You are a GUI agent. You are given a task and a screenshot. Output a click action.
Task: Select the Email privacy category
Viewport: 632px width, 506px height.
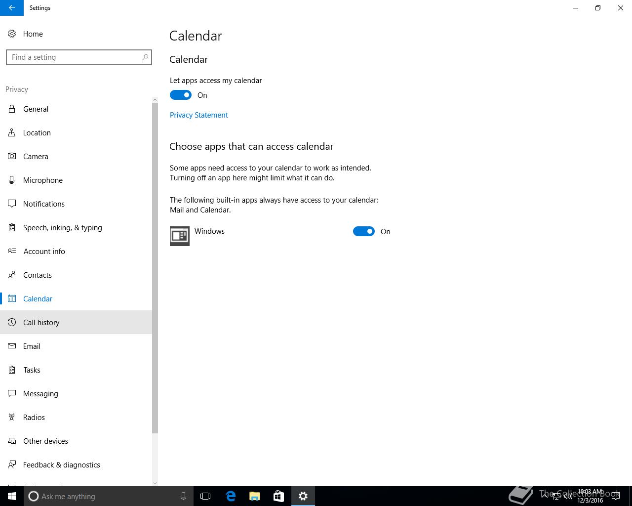coord(76,346)
